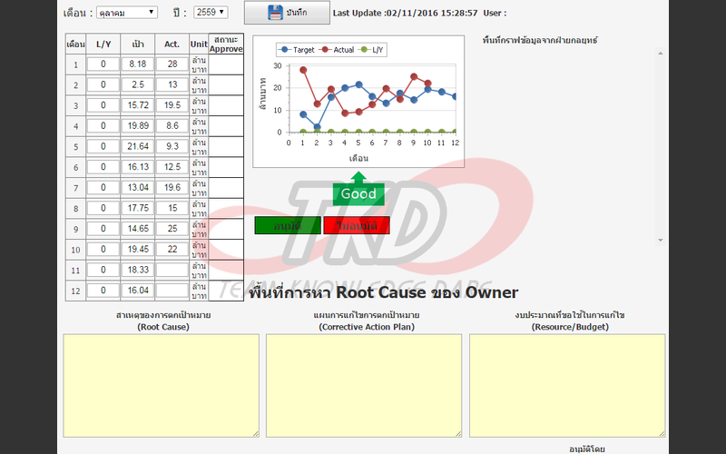This screenshot has height=454, width=726.
Task: Click the Act. field showing 19.5
Action: 172,105
